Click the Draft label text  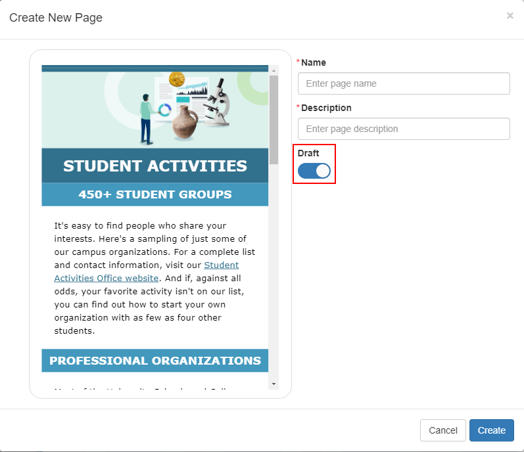coord(308,153)
